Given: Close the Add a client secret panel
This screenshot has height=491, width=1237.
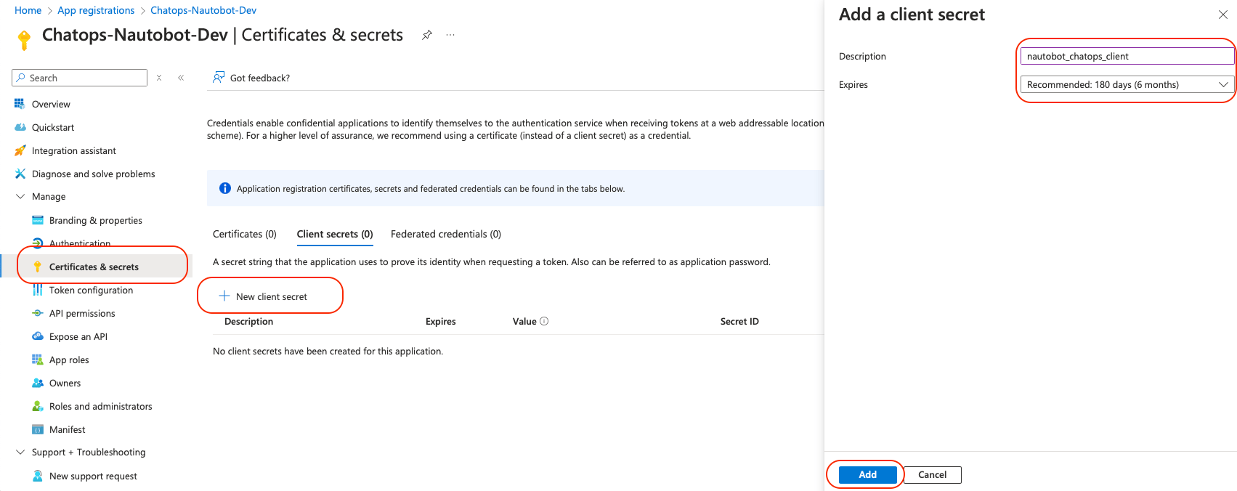Looking at the screenshot, I should tap(1223, 15).
